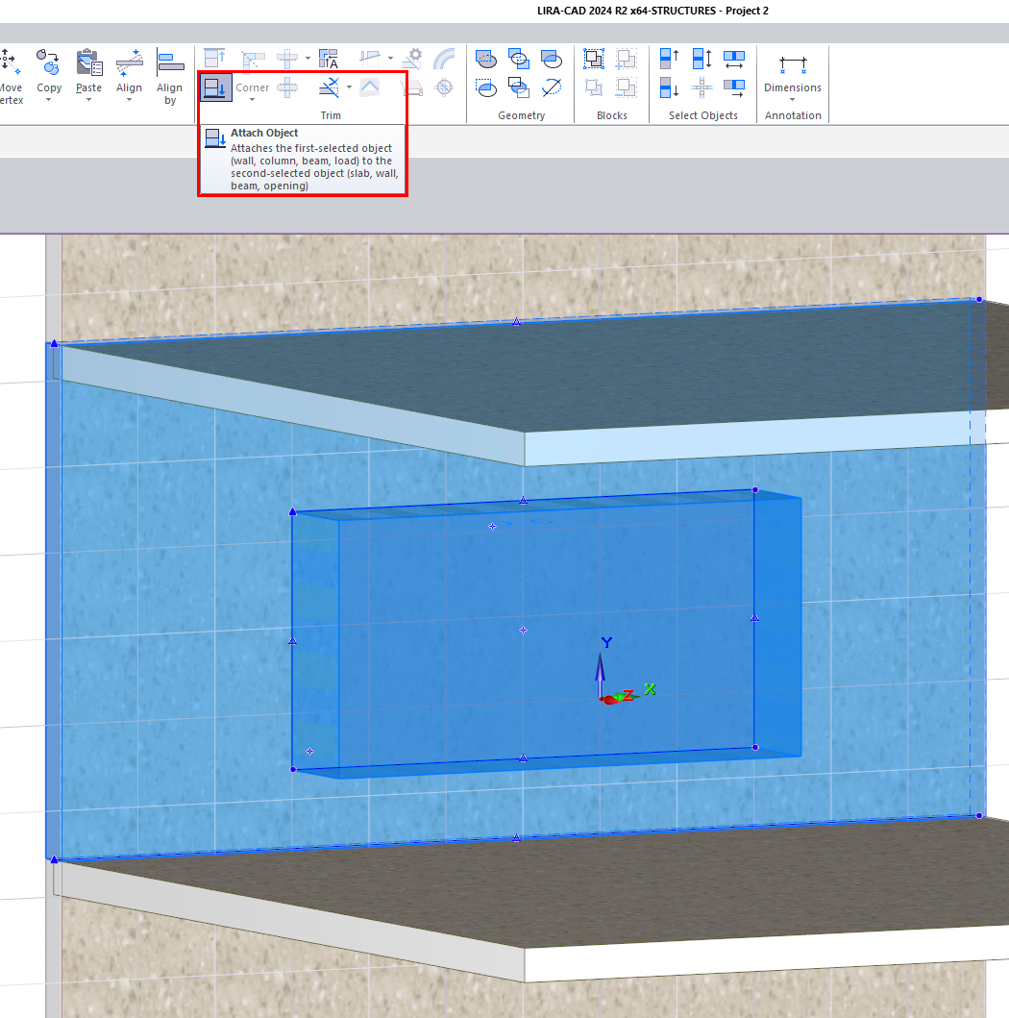Image resolution: width=1009 pixels, height=1018 pixels.
Task: Click the diagonal-line ellipse Geometry icon
Action: pos(552,88)
